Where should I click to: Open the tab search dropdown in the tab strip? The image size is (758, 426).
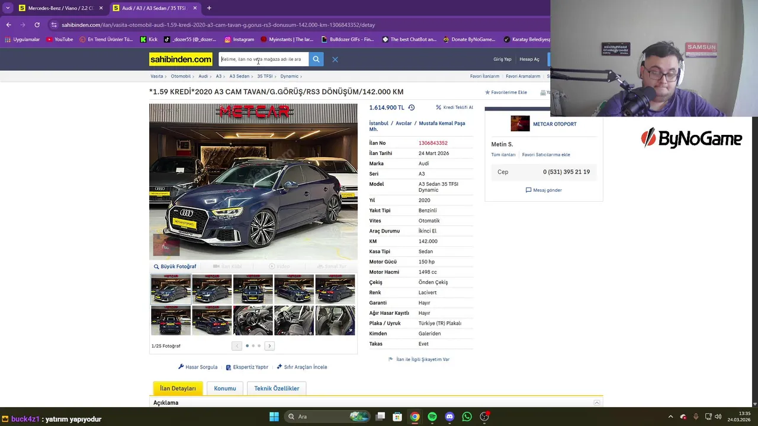7,8
